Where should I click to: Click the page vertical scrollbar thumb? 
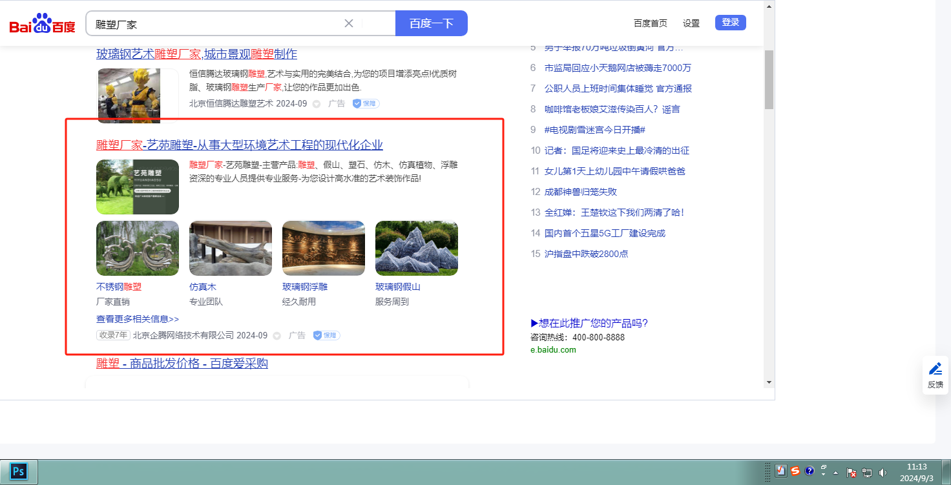[769, 79]
